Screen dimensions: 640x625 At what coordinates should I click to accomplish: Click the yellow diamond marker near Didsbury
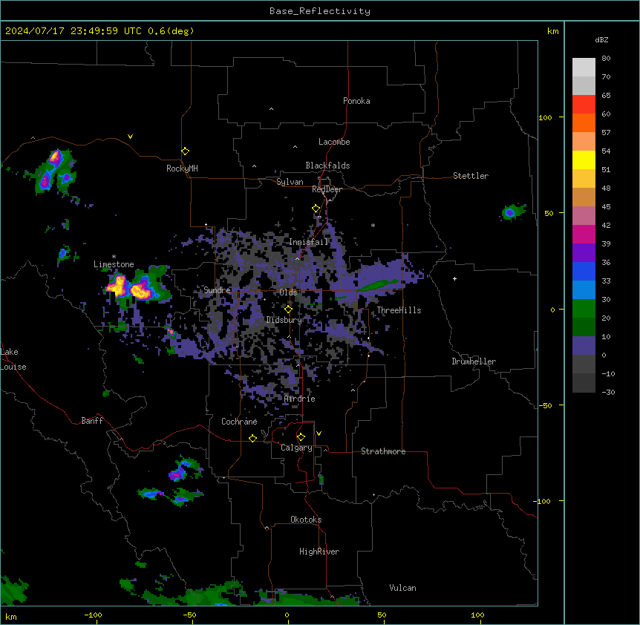tap(288, 310)
